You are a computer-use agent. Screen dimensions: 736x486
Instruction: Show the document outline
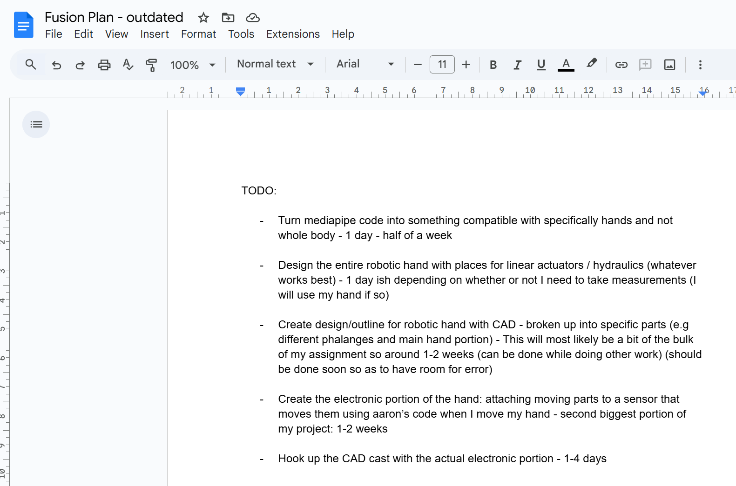pos(36,124)
